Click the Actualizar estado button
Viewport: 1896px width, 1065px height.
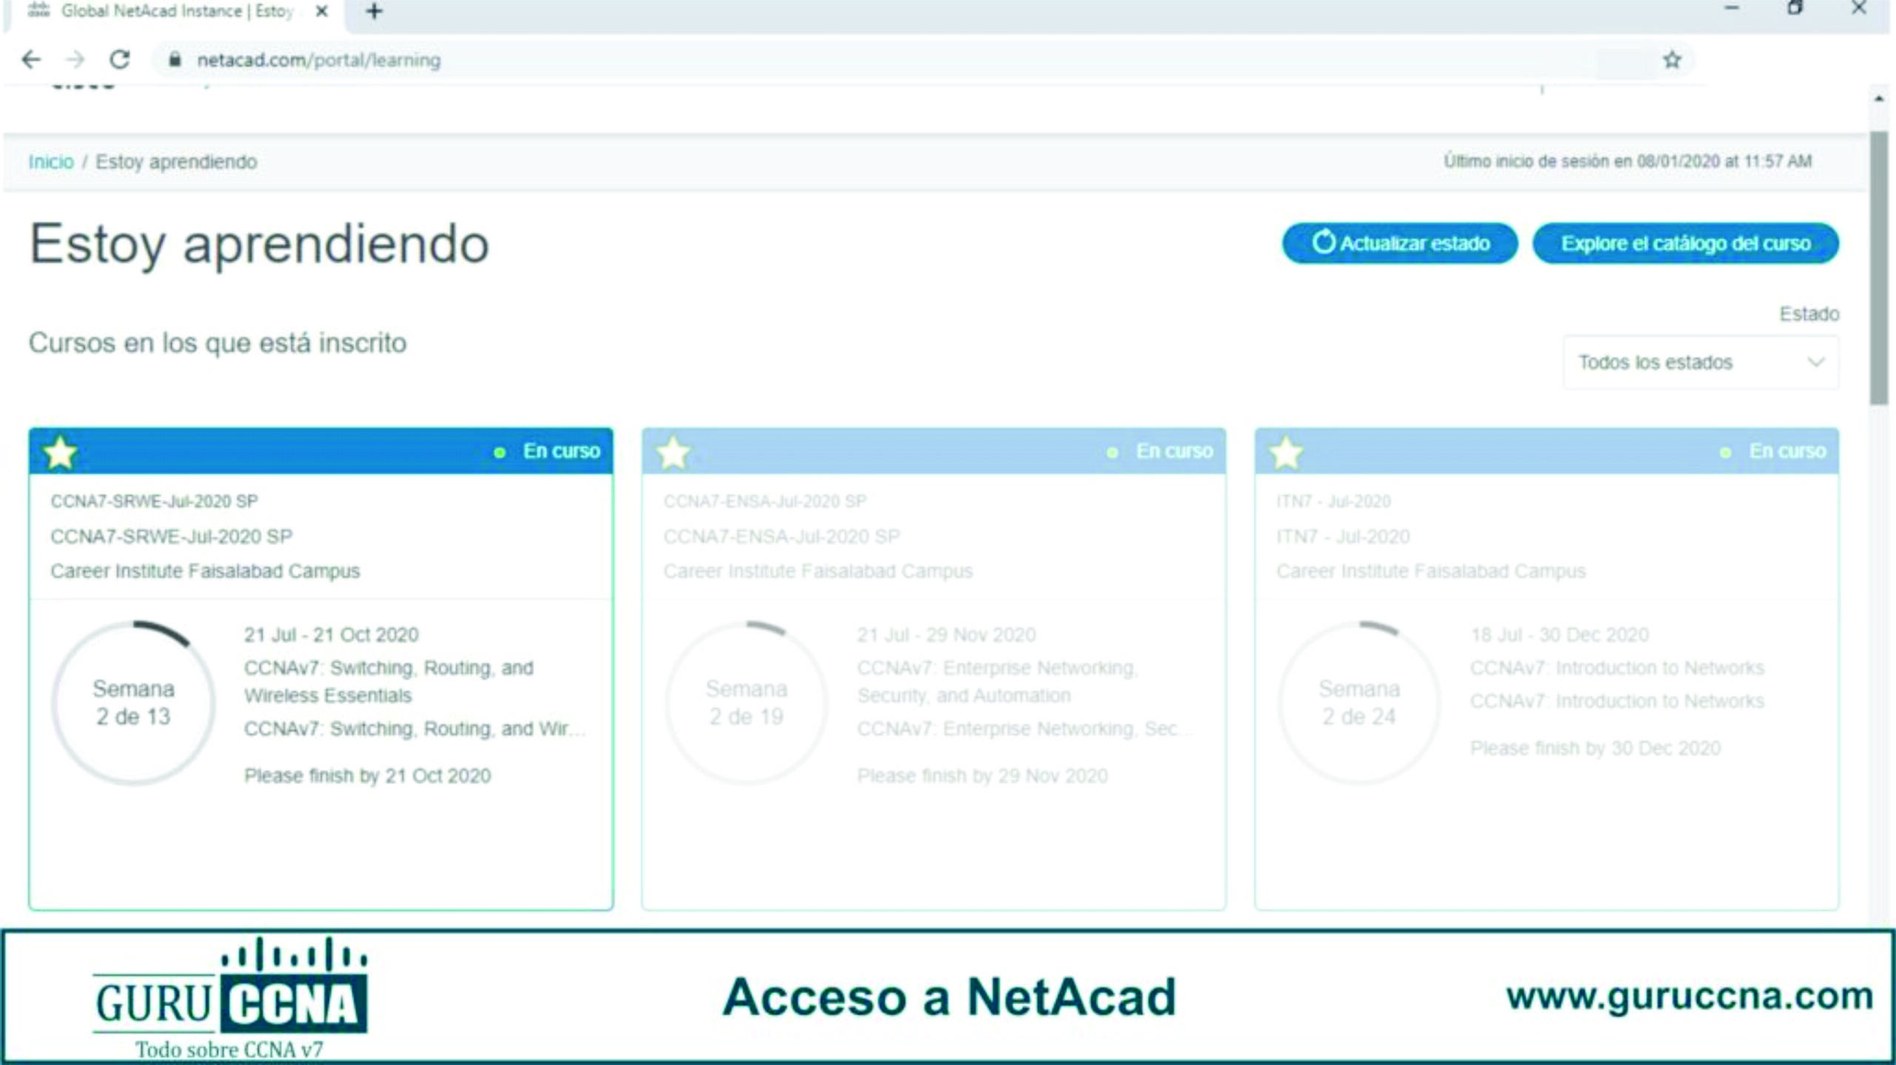click(x=1400, y=243)
